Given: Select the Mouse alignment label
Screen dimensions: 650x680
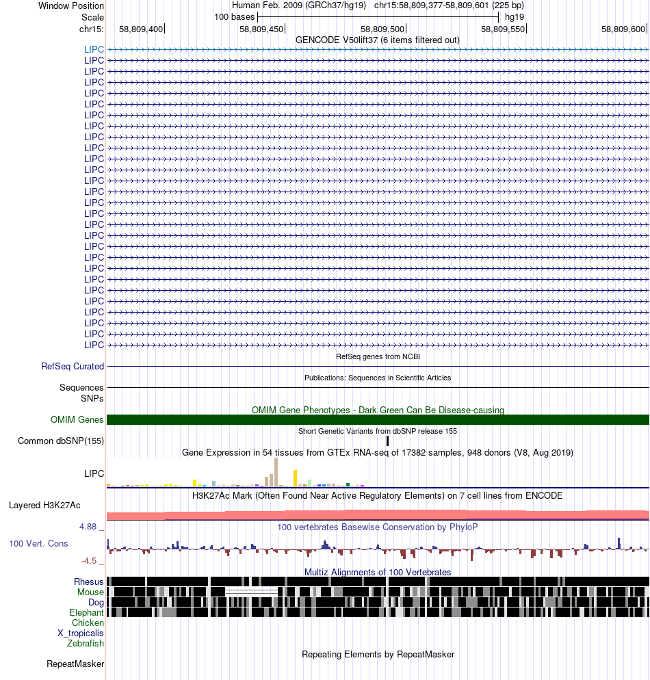Looking at the screenshot, I should coord(90,592).
